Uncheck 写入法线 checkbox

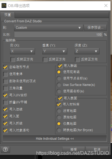pos(5,109)
